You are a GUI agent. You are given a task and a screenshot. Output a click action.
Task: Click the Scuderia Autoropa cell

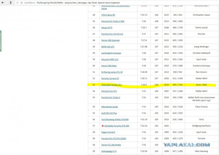pos(201,66)
